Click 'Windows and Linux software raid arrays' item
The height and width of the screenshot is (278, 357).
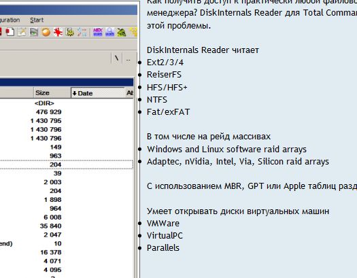coord(226,150)
